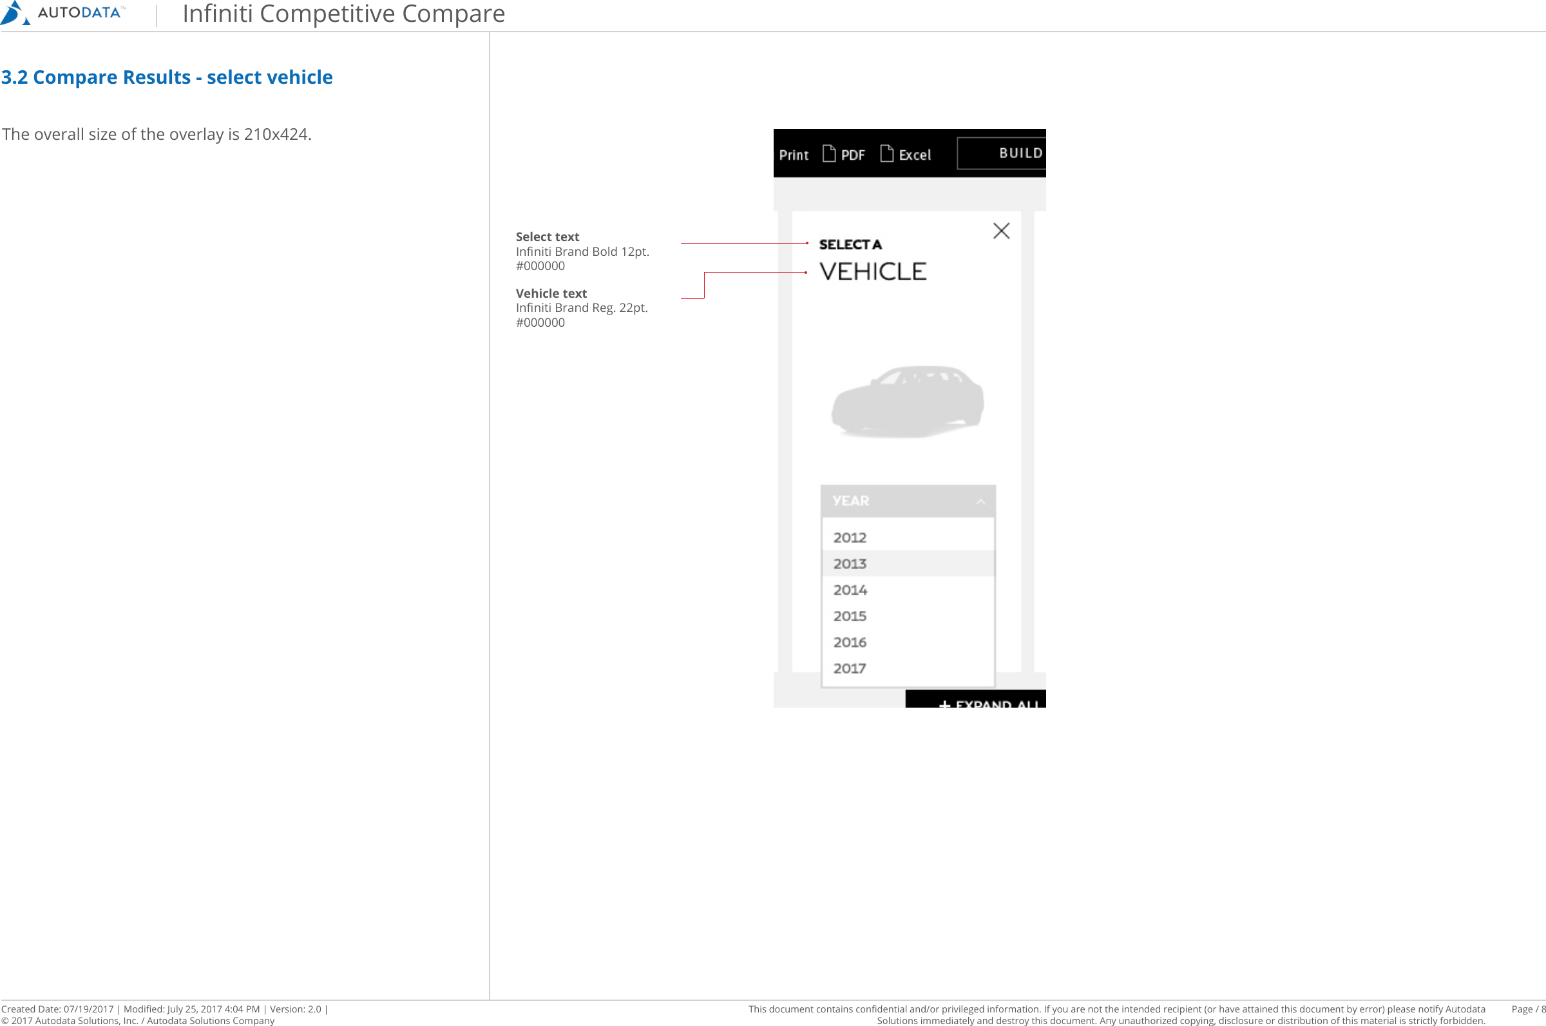The width and height of the screenshot is (1546, 1026).
Task: Click the Print icon
Action: [x=793, y=154]
